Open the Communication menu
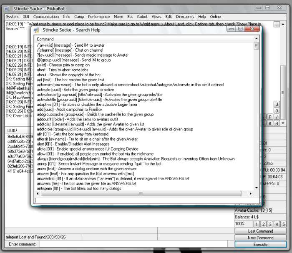The image size is (292, 253). pos(46,17)
